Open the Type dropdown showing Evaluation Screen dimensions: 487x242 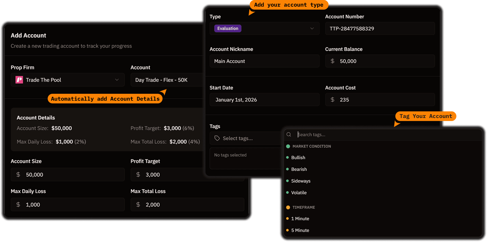[264, 29]
